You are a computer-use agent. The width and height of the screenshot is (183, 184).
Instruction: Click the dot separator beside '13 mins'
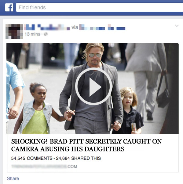coord(42,34)
